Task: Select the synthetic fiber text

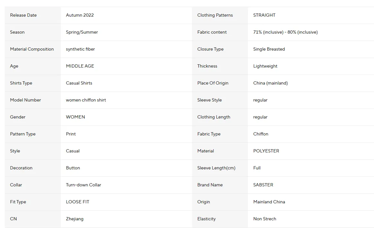Action: [80, 49]
